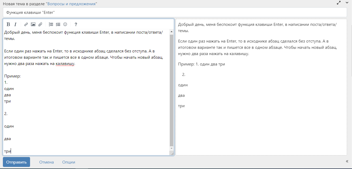The height and width of the screenshot is (169, 352).
Task: Open the chevron dropdown at top right
Action: (x=347, y=3)
